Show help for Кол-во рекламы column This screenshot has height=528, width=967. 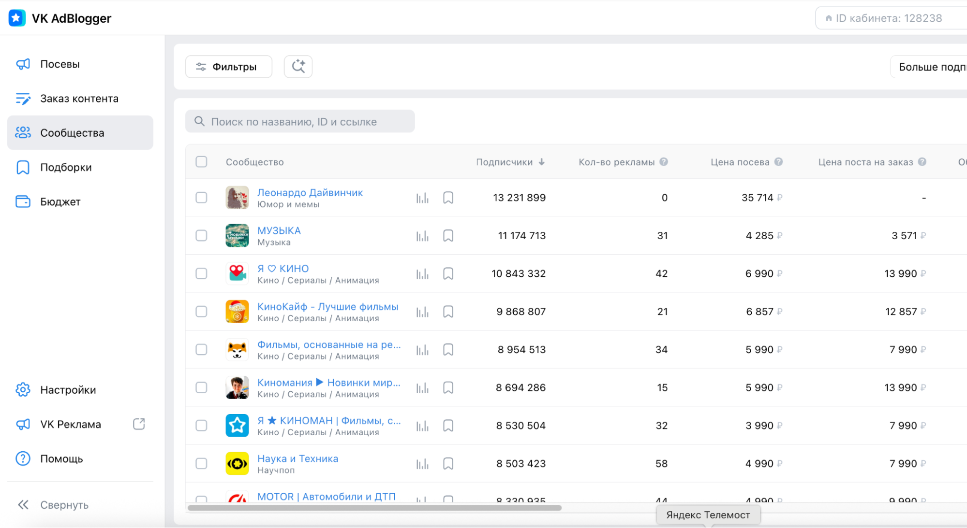pyautogui.click(x=664, y=162)
